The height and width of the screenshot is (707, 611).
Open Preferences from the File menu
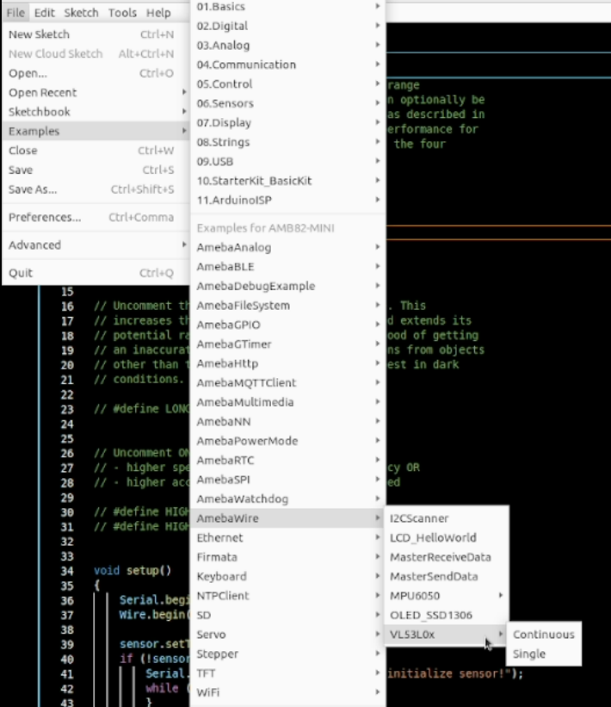point(45,217)
